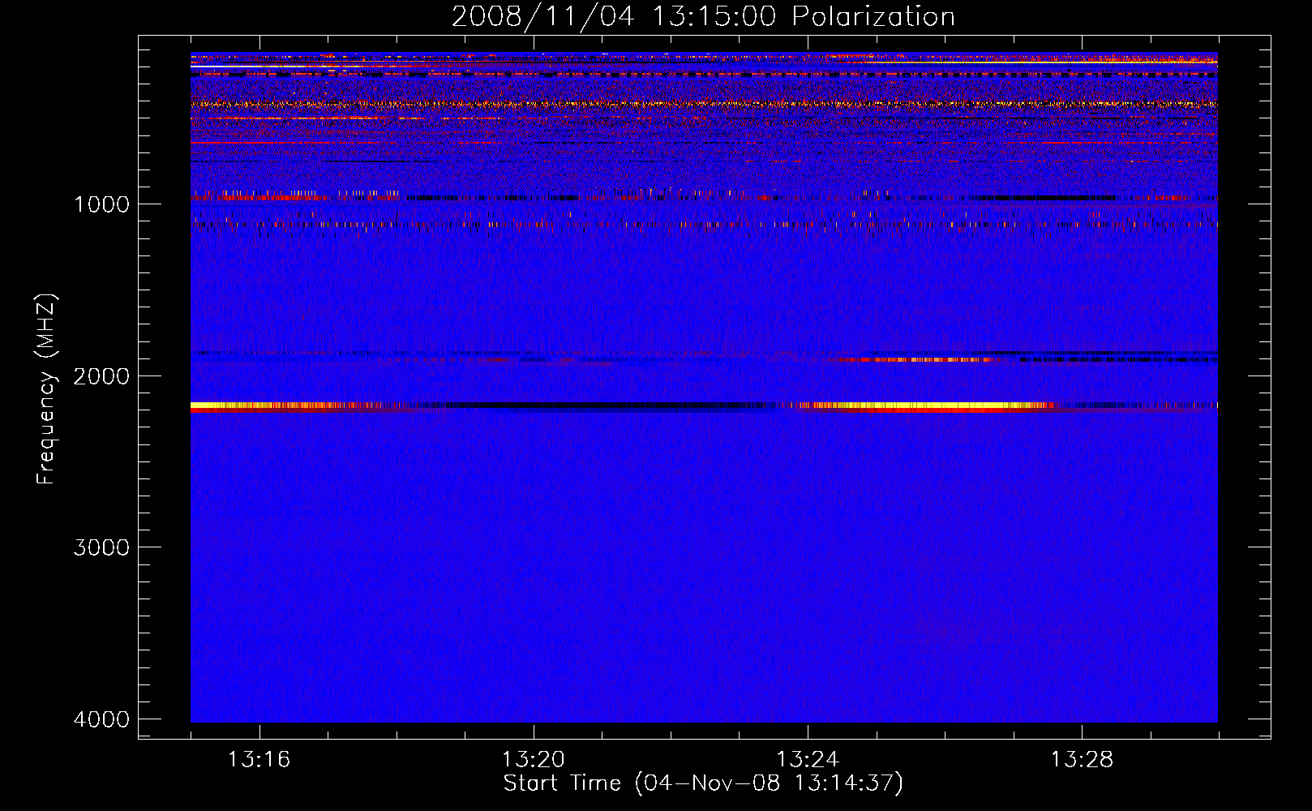Screen dimensions: 1312x811
Task: Click the 1000 frequency tick label
Action: (101, 204)
